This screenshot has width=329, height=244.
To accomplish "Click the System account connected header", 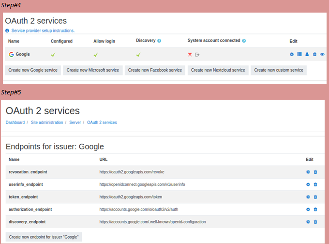I will (x=214, y=40).
